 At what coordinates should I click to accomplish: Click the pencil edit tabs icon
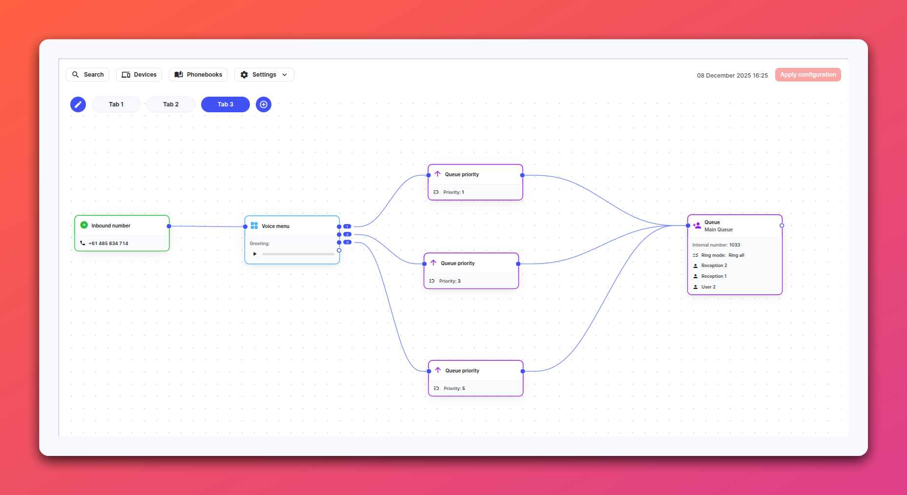78,104
